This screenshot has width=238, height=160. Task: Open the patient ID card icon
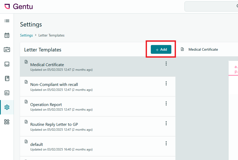tap(7, 50)
